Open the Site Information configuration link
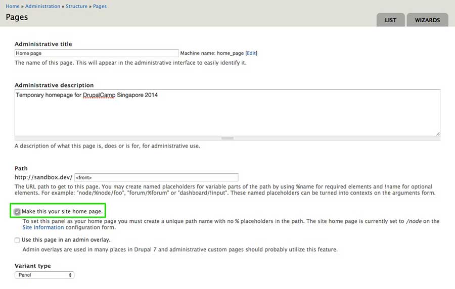The height and width of the screenshot is (289, 455). (50, 228)
